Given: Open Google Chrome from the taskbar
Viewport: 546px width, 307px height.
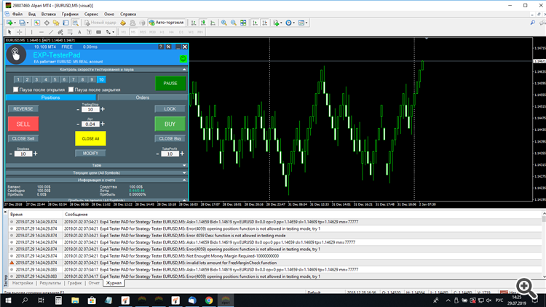Looking at the screenshot, I should 209,299.
